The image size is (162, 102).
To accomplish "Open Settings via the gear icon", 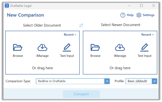I will pos(139,15).
